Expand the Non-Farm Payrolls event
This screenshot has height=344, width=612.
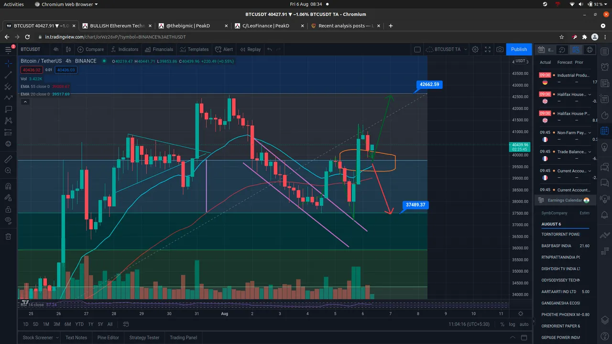pos(589,133)
